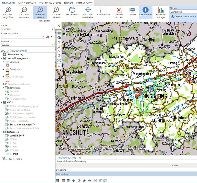Click the Thema Gemarkung field
Screen dimensions: 197x183
click(x=183, y=12)
